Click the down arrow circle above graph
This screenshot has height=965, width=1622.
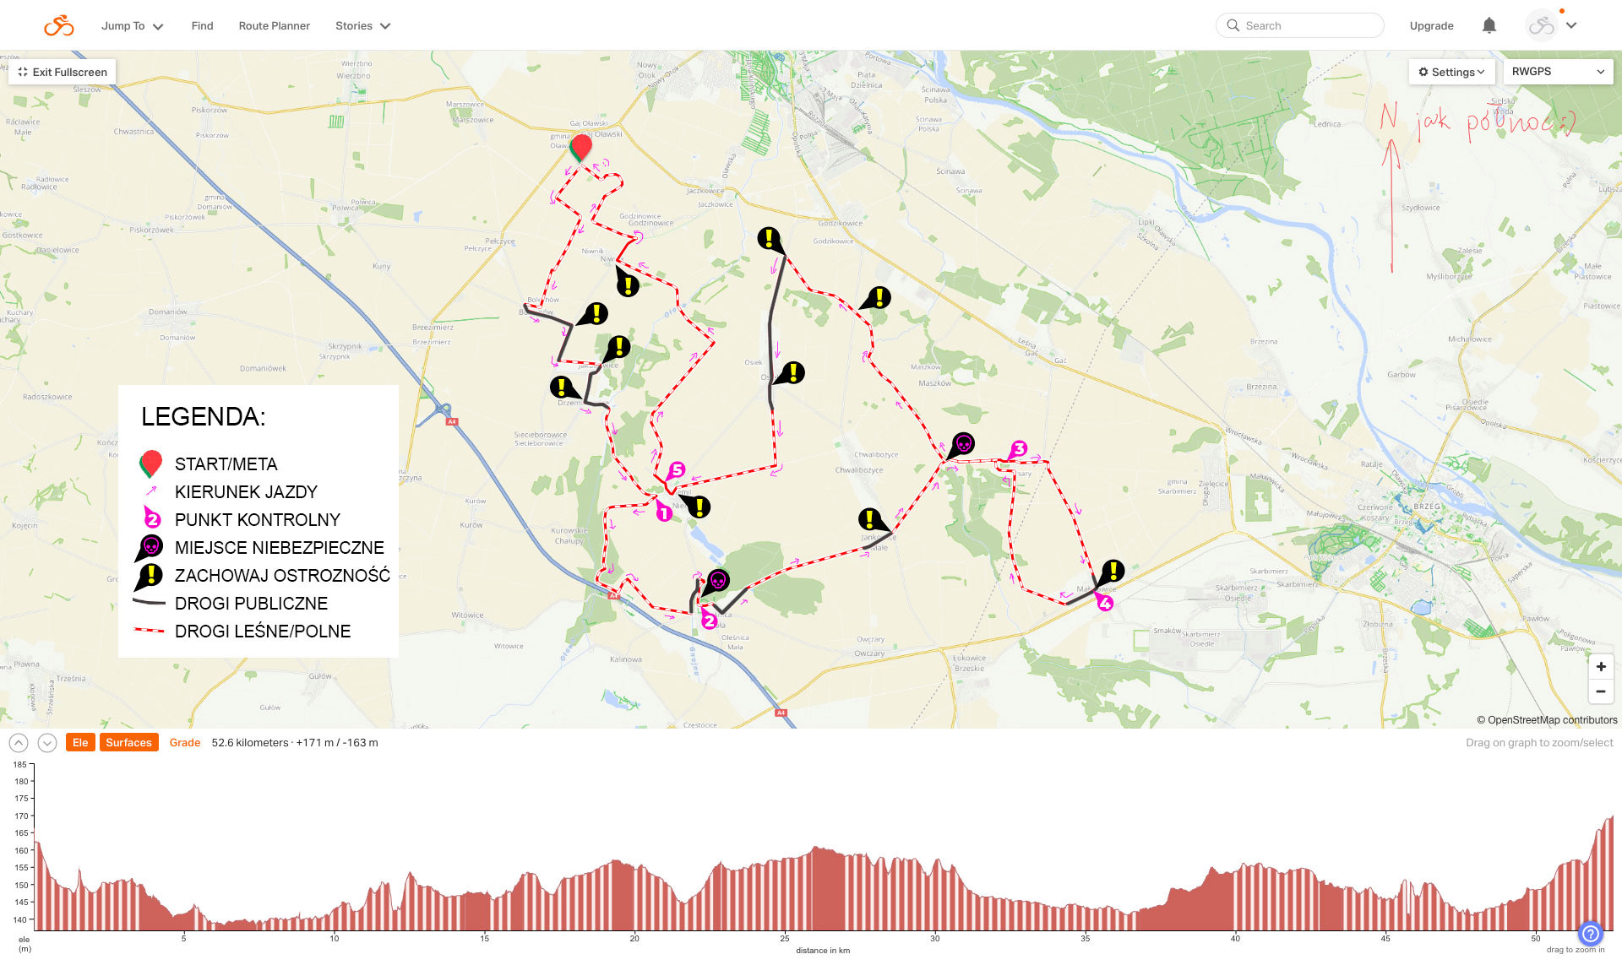click(x=47, y=743)
